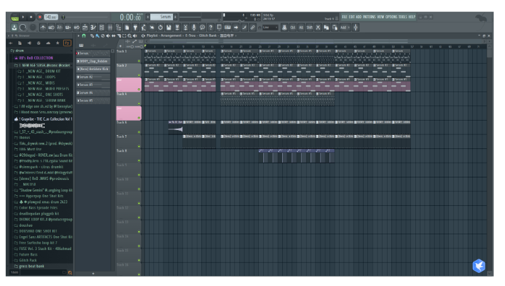Click the Shift modifier button
Image resolution: width=505 pixels, height=286 pixels.
309,28
